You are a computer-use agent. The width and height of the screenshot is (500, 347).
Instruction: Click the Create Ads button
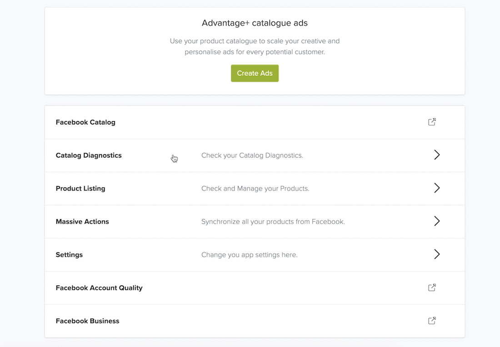tap(255, 73)
